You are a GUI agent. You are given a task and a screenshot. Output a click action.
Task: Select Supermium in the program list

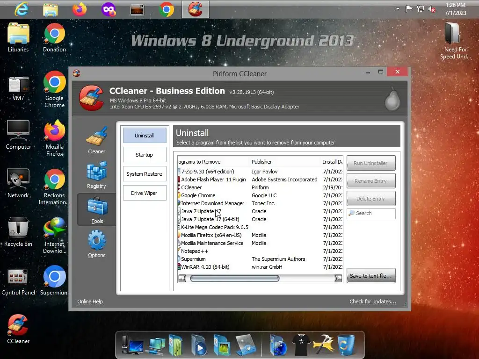[x=260, y=259]
